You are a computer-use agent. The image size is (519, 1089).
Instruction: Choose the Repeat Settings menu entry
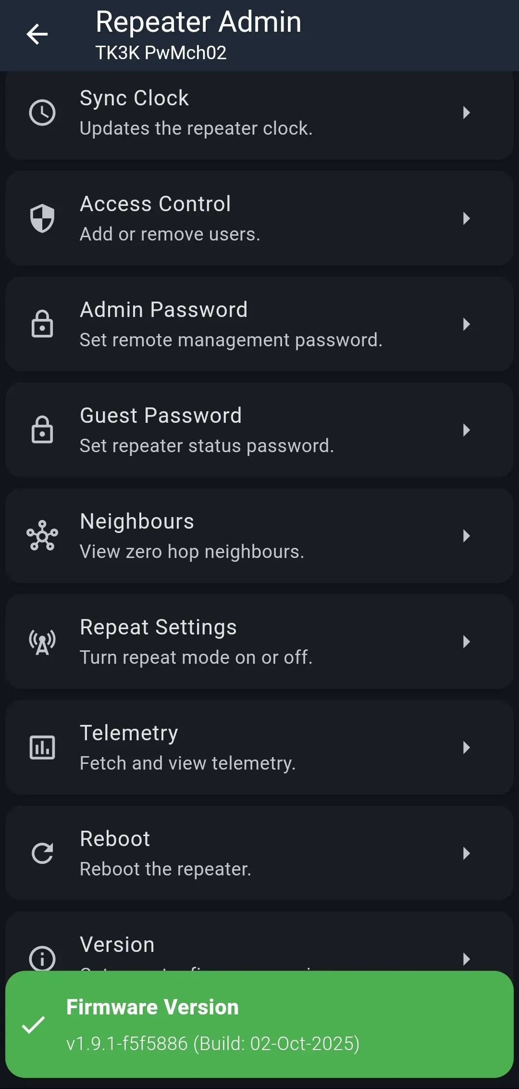click(x=259, y=642)
